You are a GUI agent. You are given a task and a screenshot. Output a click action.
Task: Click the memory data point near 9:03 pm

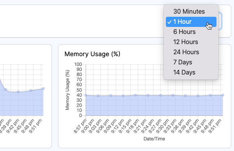click(x=98, y=96)
